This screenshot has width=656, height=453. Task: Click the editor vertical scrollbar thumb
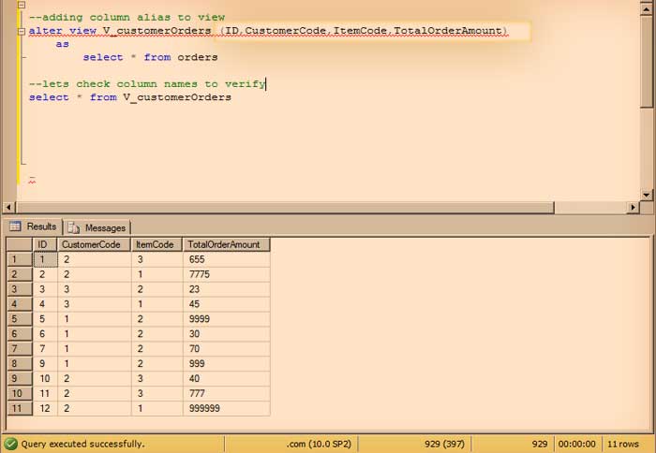coord(647,62)
